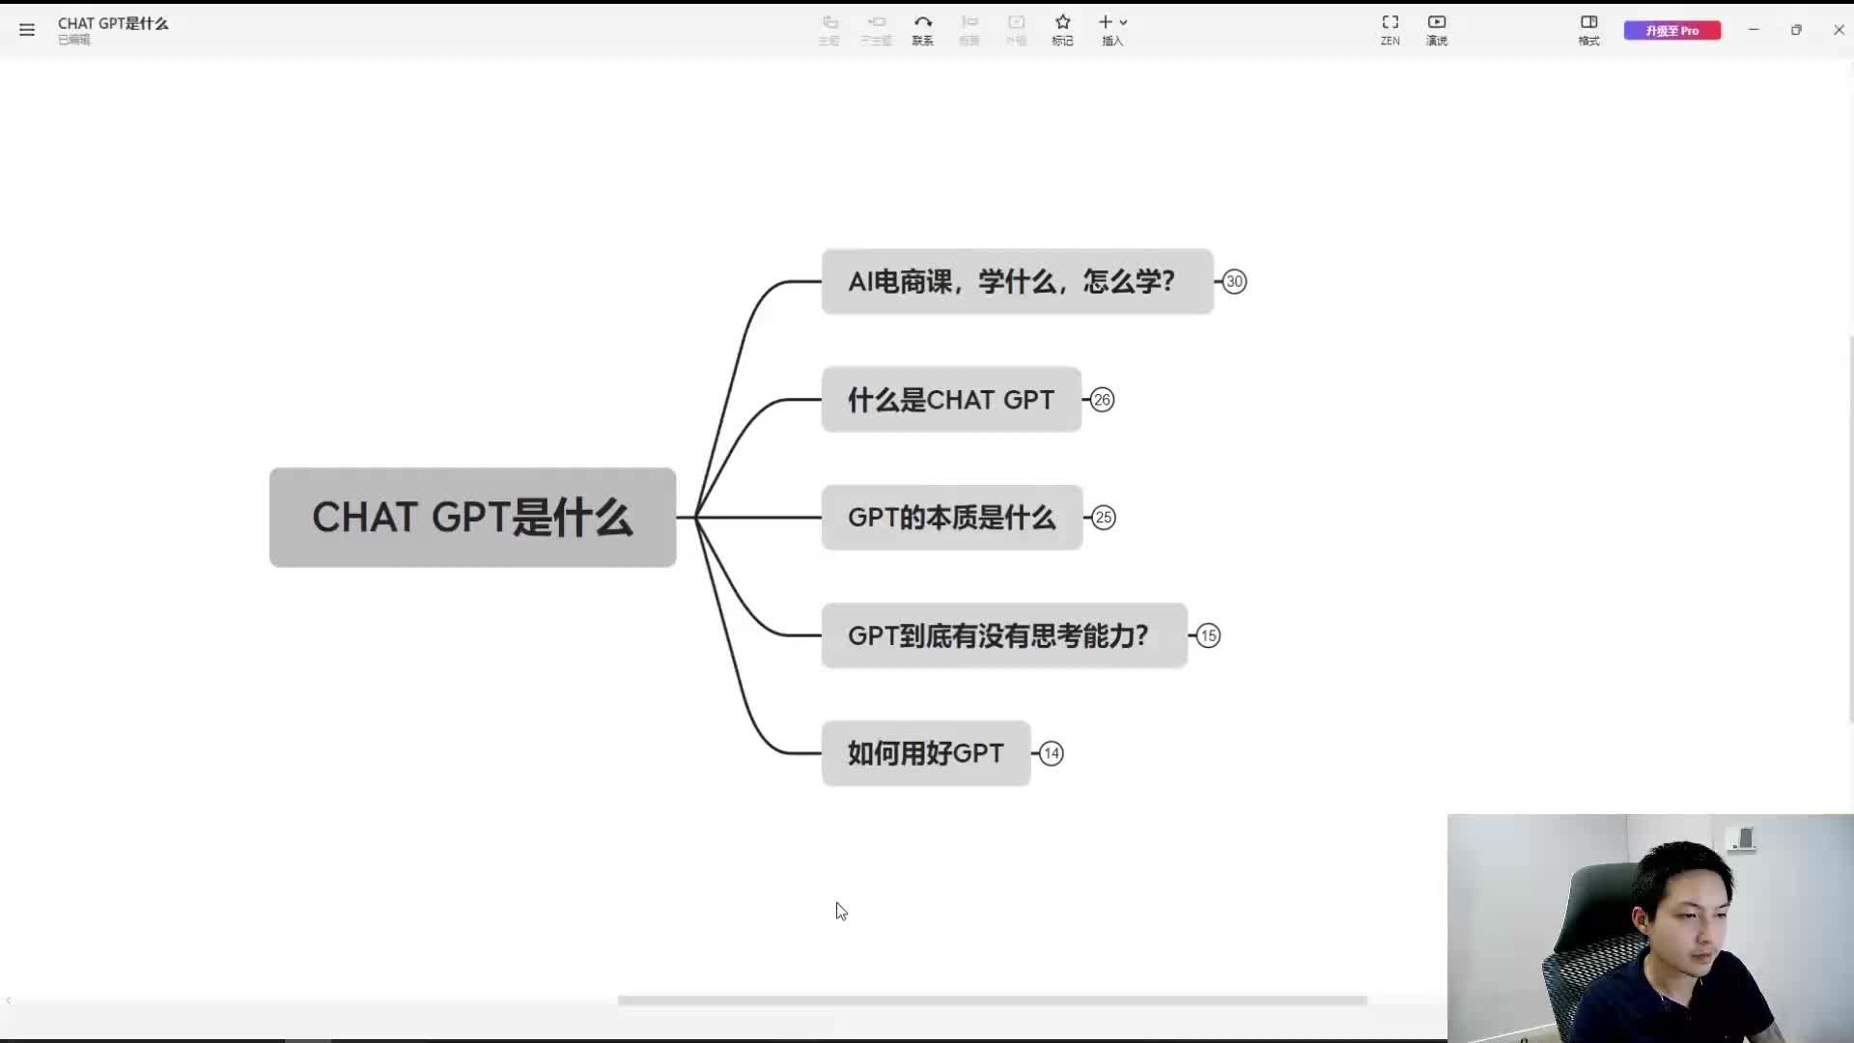Select topic GPT到底有没有思考能力？
The width and height of the screenshot is (1854, 1043).
1004,635
